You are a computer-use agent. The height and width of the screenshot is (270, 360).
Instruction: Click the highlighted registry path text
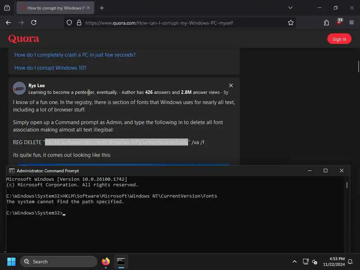point(116,142)
